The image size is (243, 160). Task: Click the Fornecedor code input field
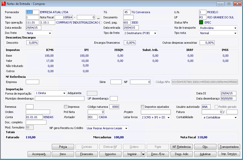click(x=32, y=12)
